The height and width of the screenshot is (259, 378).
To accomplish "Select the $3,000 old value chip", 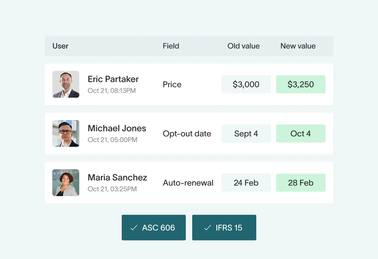I will tap(246, 84).
